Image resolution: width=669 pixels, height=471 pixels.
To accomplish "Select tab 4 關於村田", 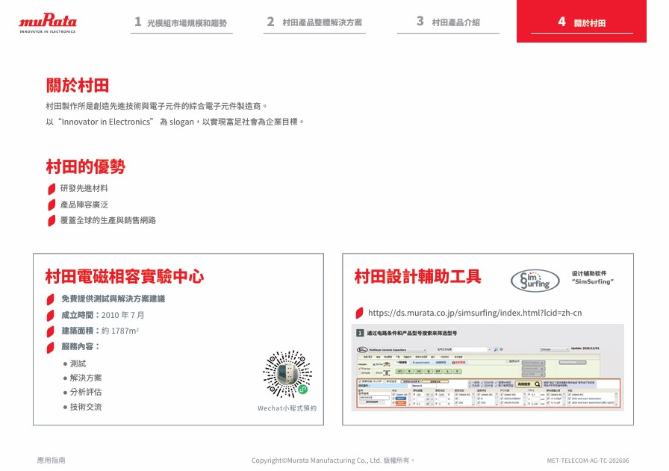I will click(582, 22).
